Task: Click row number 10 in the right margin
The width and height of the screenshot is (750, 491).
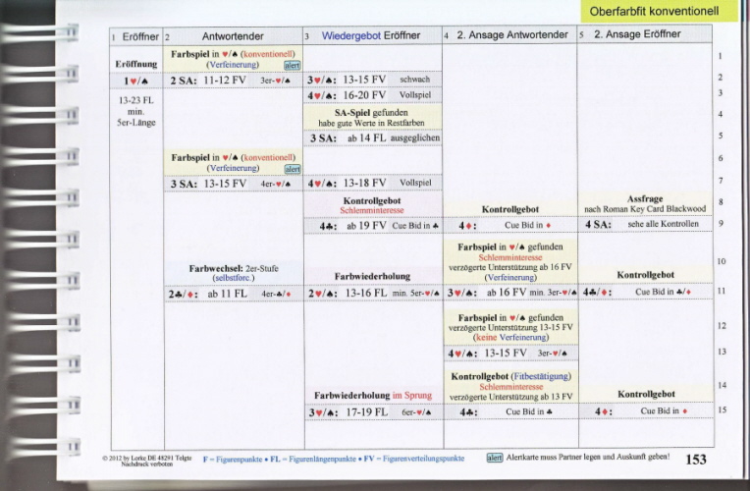Action: point(722,261)
